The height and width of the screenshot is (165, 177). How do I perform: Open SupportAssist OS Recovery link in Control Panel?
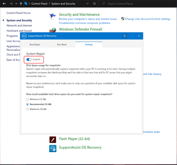[80, 148]
